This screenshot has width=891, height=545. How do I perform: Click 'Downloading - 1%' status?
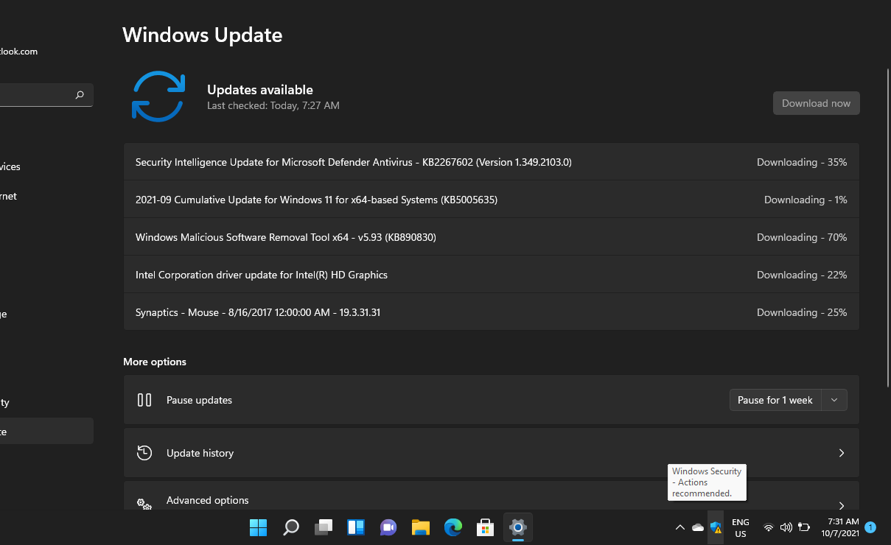(806, 200)
